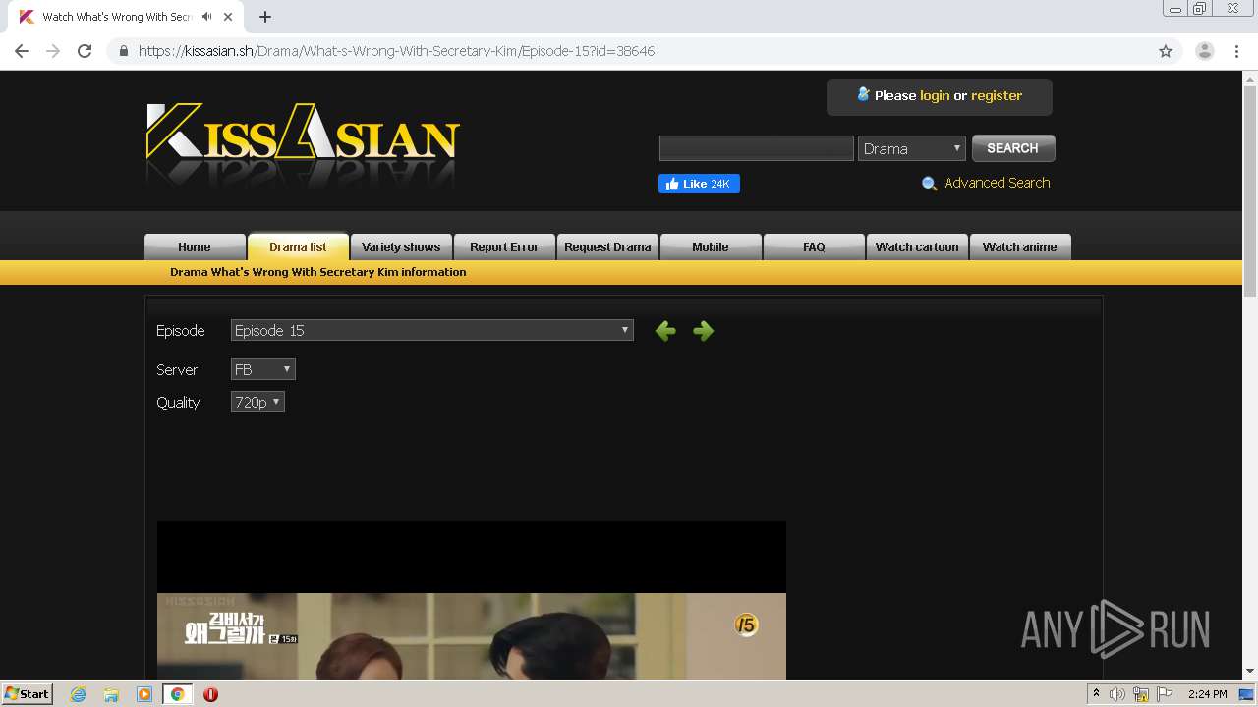This screenshot has width=1258, height=707.
Task: Open the Mobile tab
Action: tap(711, 246)
